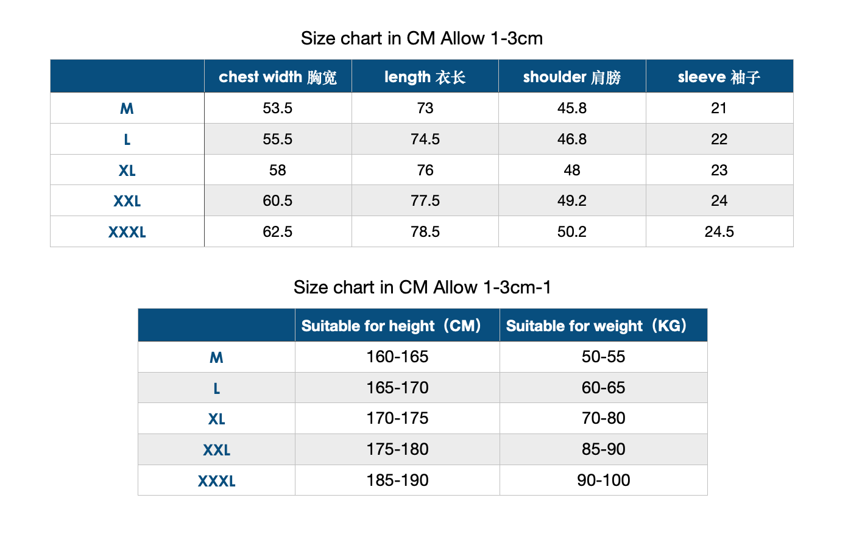The width and height of the screenshot is (848, 537).
Task: Select the cell with length 74.5
Action: 425,139
